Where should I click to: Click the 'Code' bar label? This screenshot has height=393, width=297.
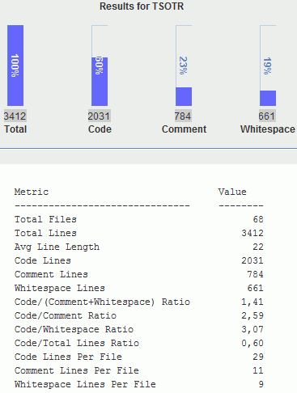(x=100, y=129)
